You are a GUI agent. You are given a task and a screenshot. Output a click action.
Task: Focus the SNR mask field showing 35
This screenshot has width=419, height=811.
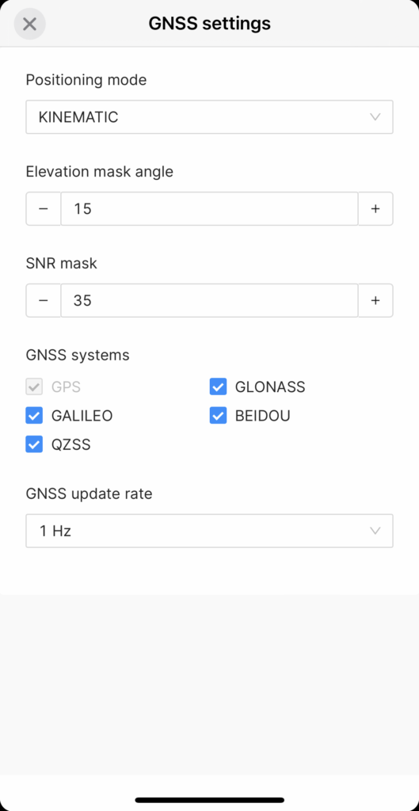click(x=209, y=300)
